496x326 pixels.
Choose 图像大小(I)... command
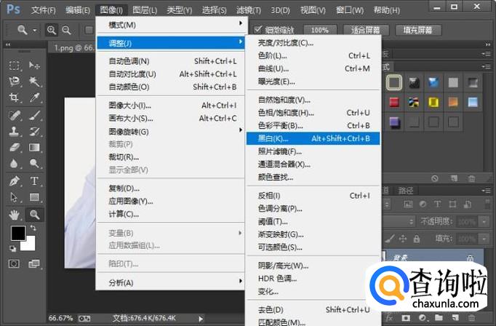click(170, 106)
